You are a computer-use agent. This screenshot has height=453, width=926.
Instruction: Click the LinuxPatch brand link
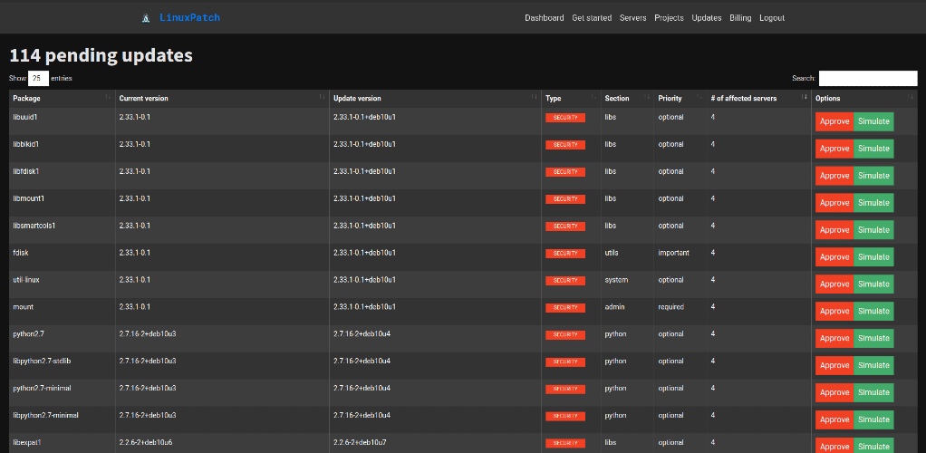[189, 18]
